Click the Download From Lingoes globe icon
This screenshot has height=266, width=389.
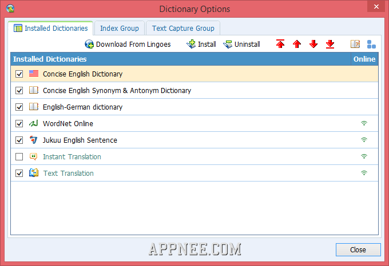(89, 45)
